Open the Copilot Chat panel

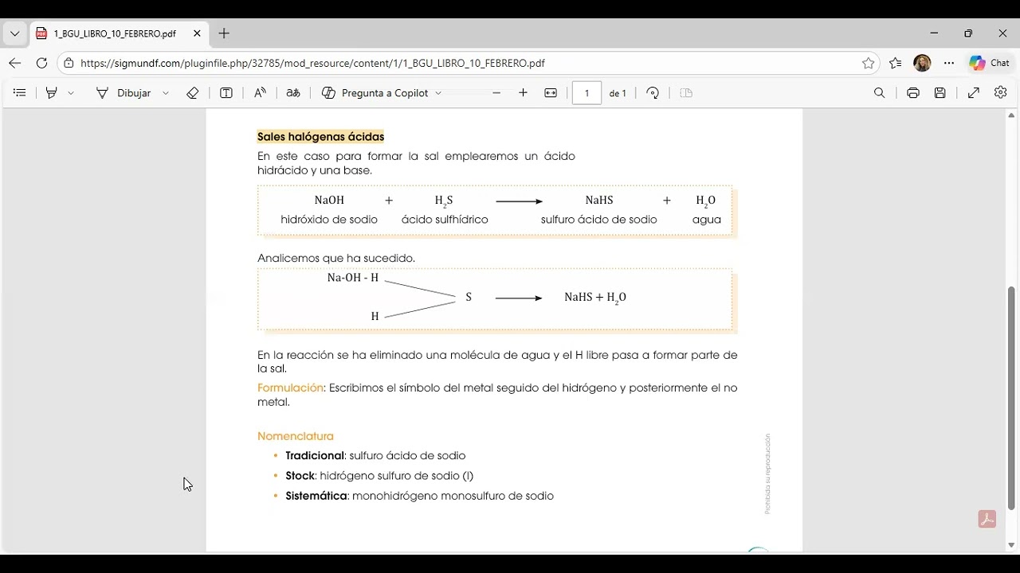click(x=989, y=63)
